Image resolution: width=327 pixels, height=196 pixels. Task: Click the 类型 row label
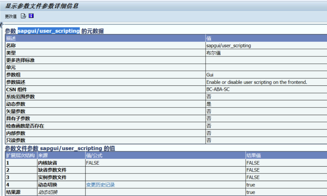point(11,53)
